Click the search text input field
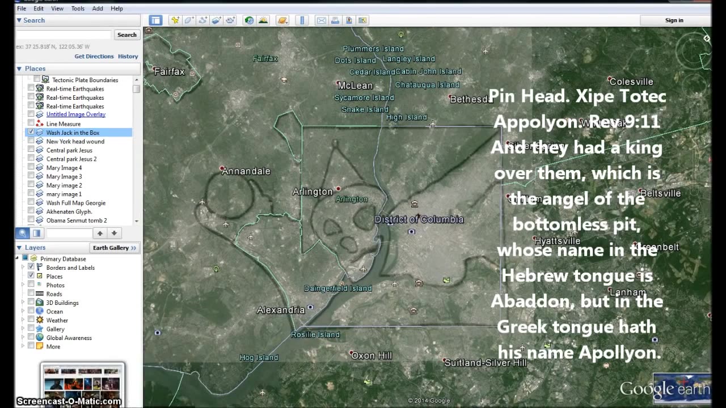The width and height of the screenshot is (726, 408). click(x=64, y=35)
